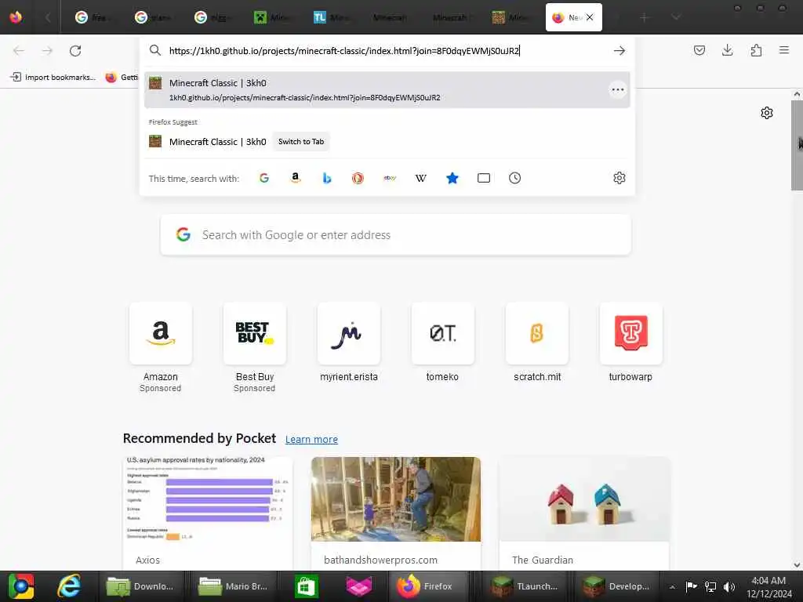Screen dimensions: 803x602
Task: Switch to the TL launcher tab
Action: 332,17
